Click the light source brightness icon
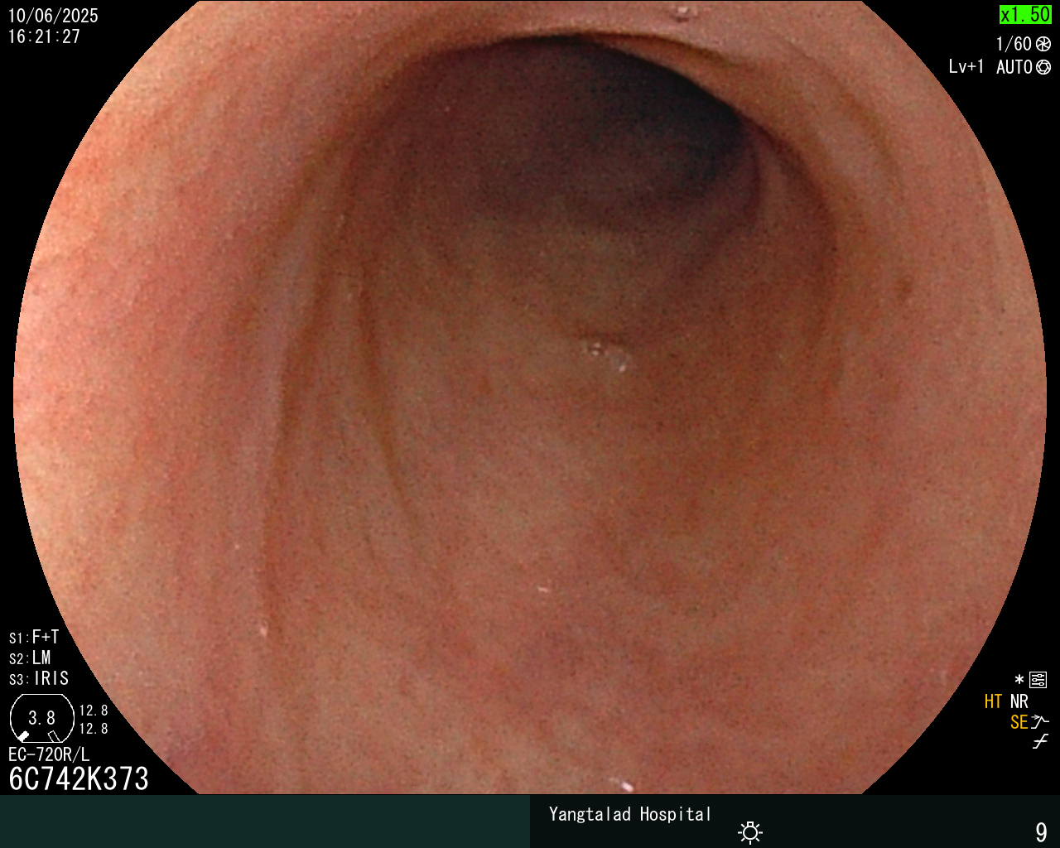This screenshot has width=1060, height=848. (x=750, y=831)
